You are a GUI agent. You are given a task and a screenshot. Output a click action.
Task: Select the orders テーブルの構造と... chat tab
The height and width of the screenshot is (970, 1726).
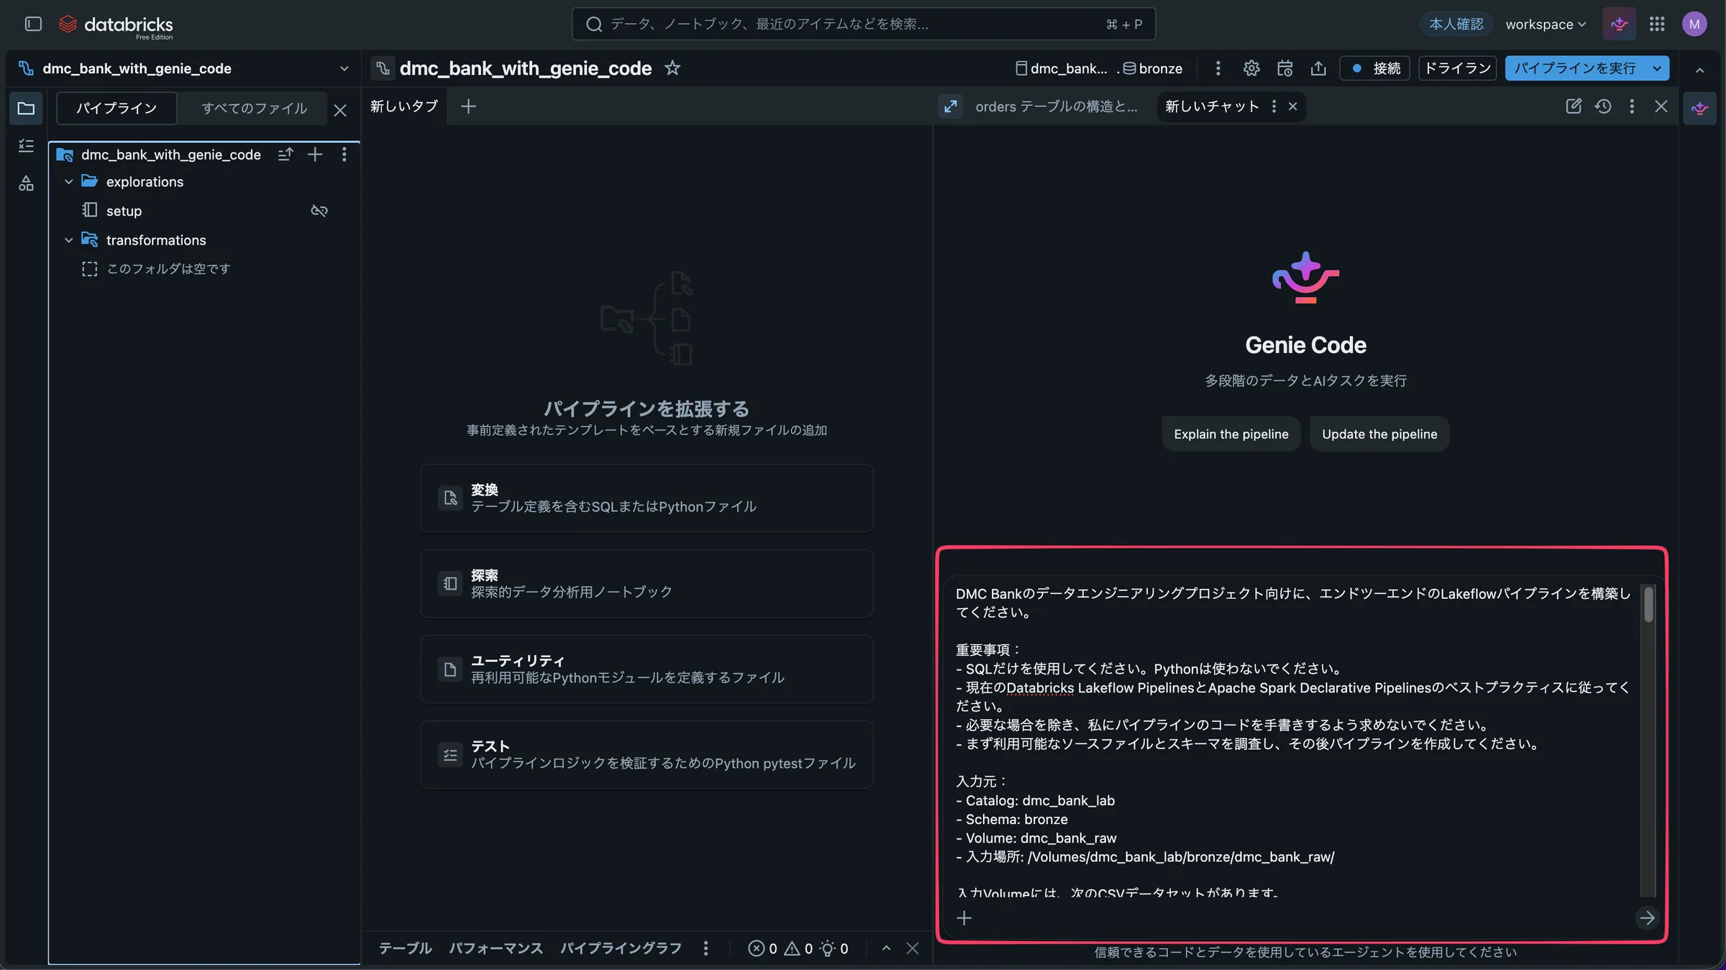[x=1056, y=106]
